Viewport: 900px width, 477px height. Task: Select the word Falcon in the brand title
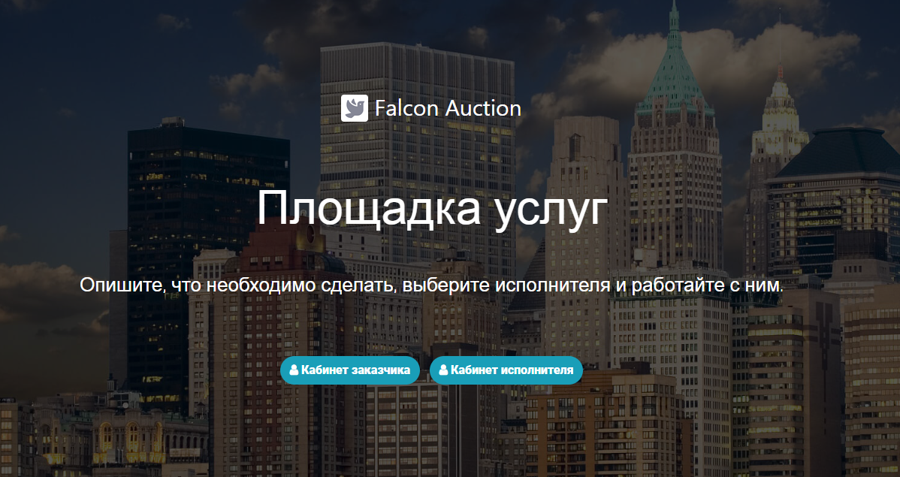(406, 108)
